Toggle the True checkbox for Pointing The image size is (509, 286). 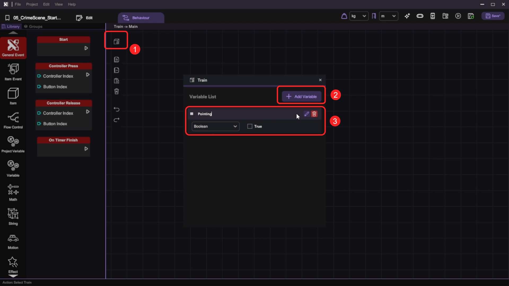coord(250,126)
